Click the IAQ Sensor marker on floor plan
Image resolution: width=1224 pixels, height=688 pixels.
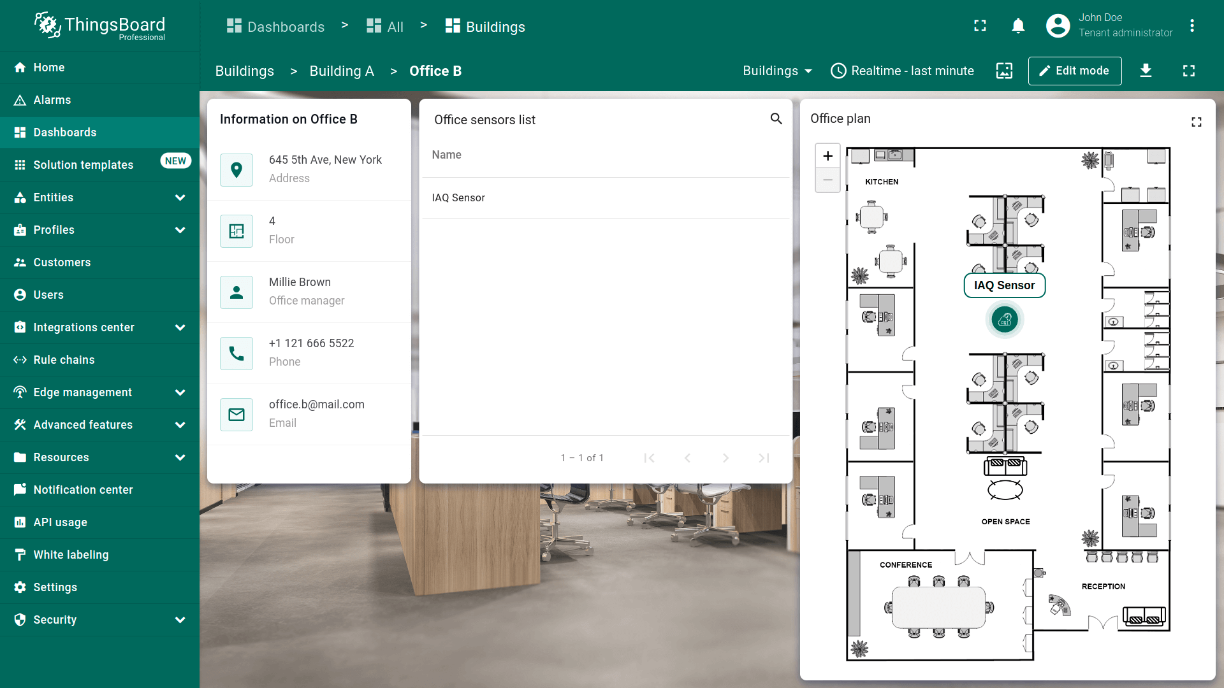click(1005, 320)
